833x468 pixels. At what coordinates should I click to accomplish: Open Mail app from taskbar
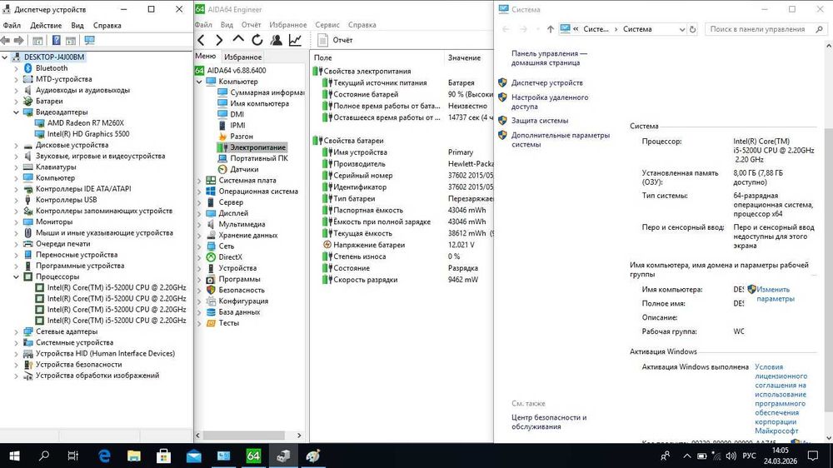[x=194, y=456]
